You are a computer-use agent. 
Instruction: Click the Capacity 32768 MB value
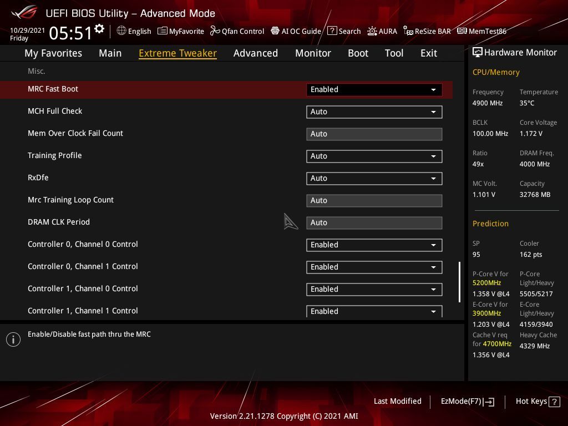(535, 195)
